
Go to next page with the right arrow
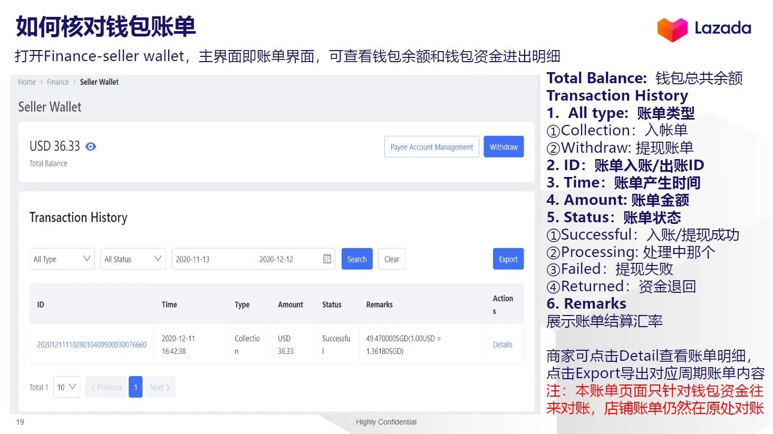(x=160, y=387)
